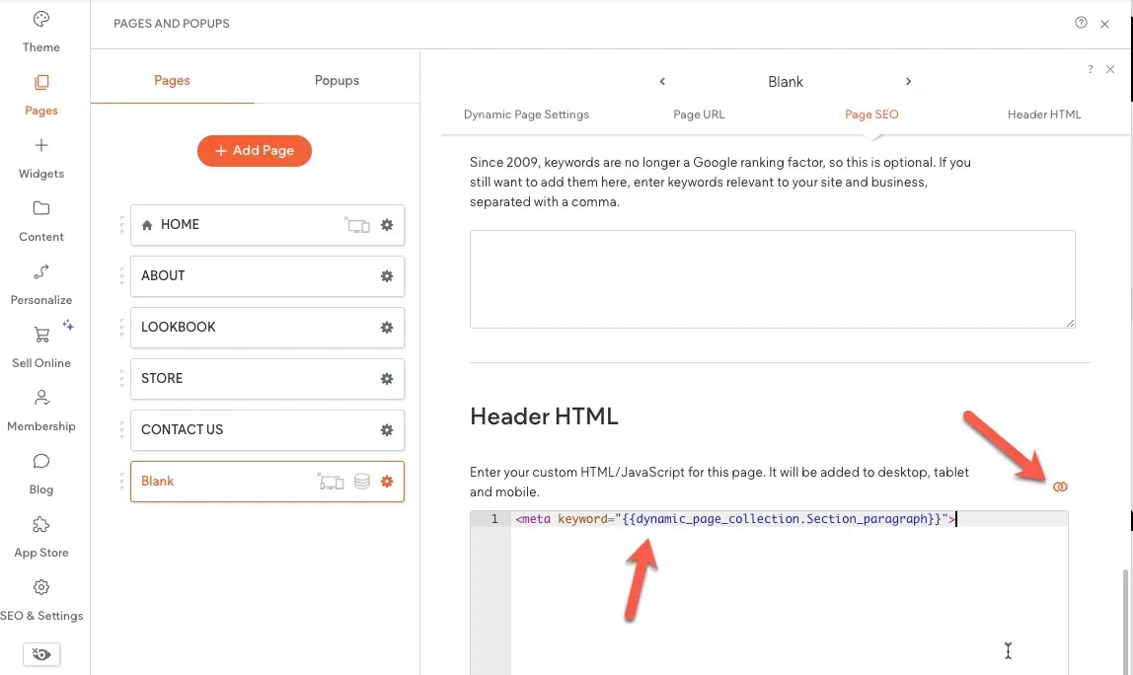Select the ABOUT page row
Screen dimensions: 1133x675
267,276
